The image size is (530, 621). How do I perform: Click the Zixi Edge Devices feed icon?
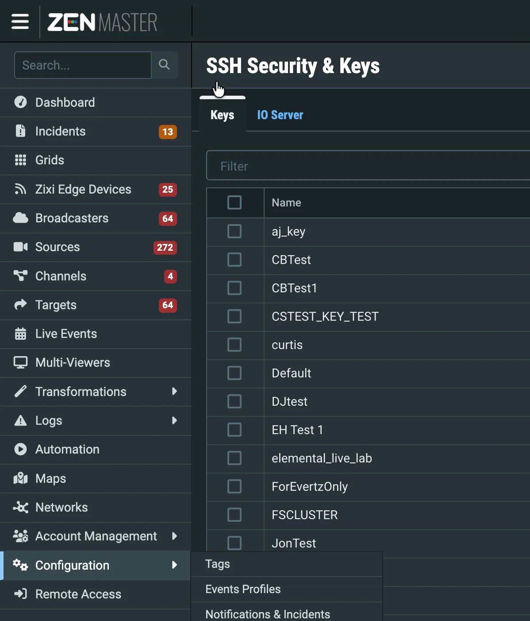[20, 189]
